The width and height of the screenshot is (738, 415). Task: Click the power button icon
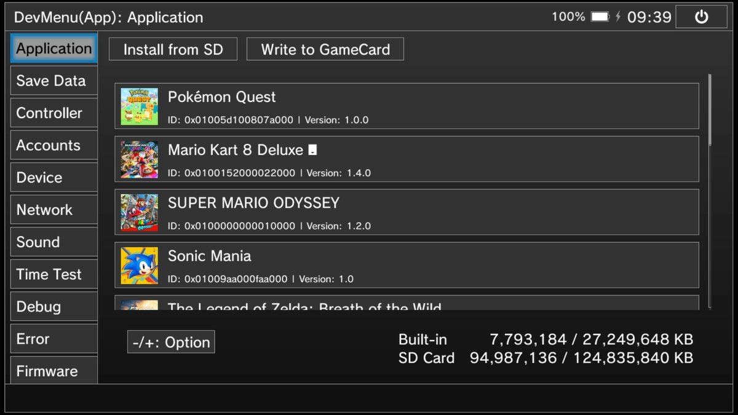click(701, 17)
